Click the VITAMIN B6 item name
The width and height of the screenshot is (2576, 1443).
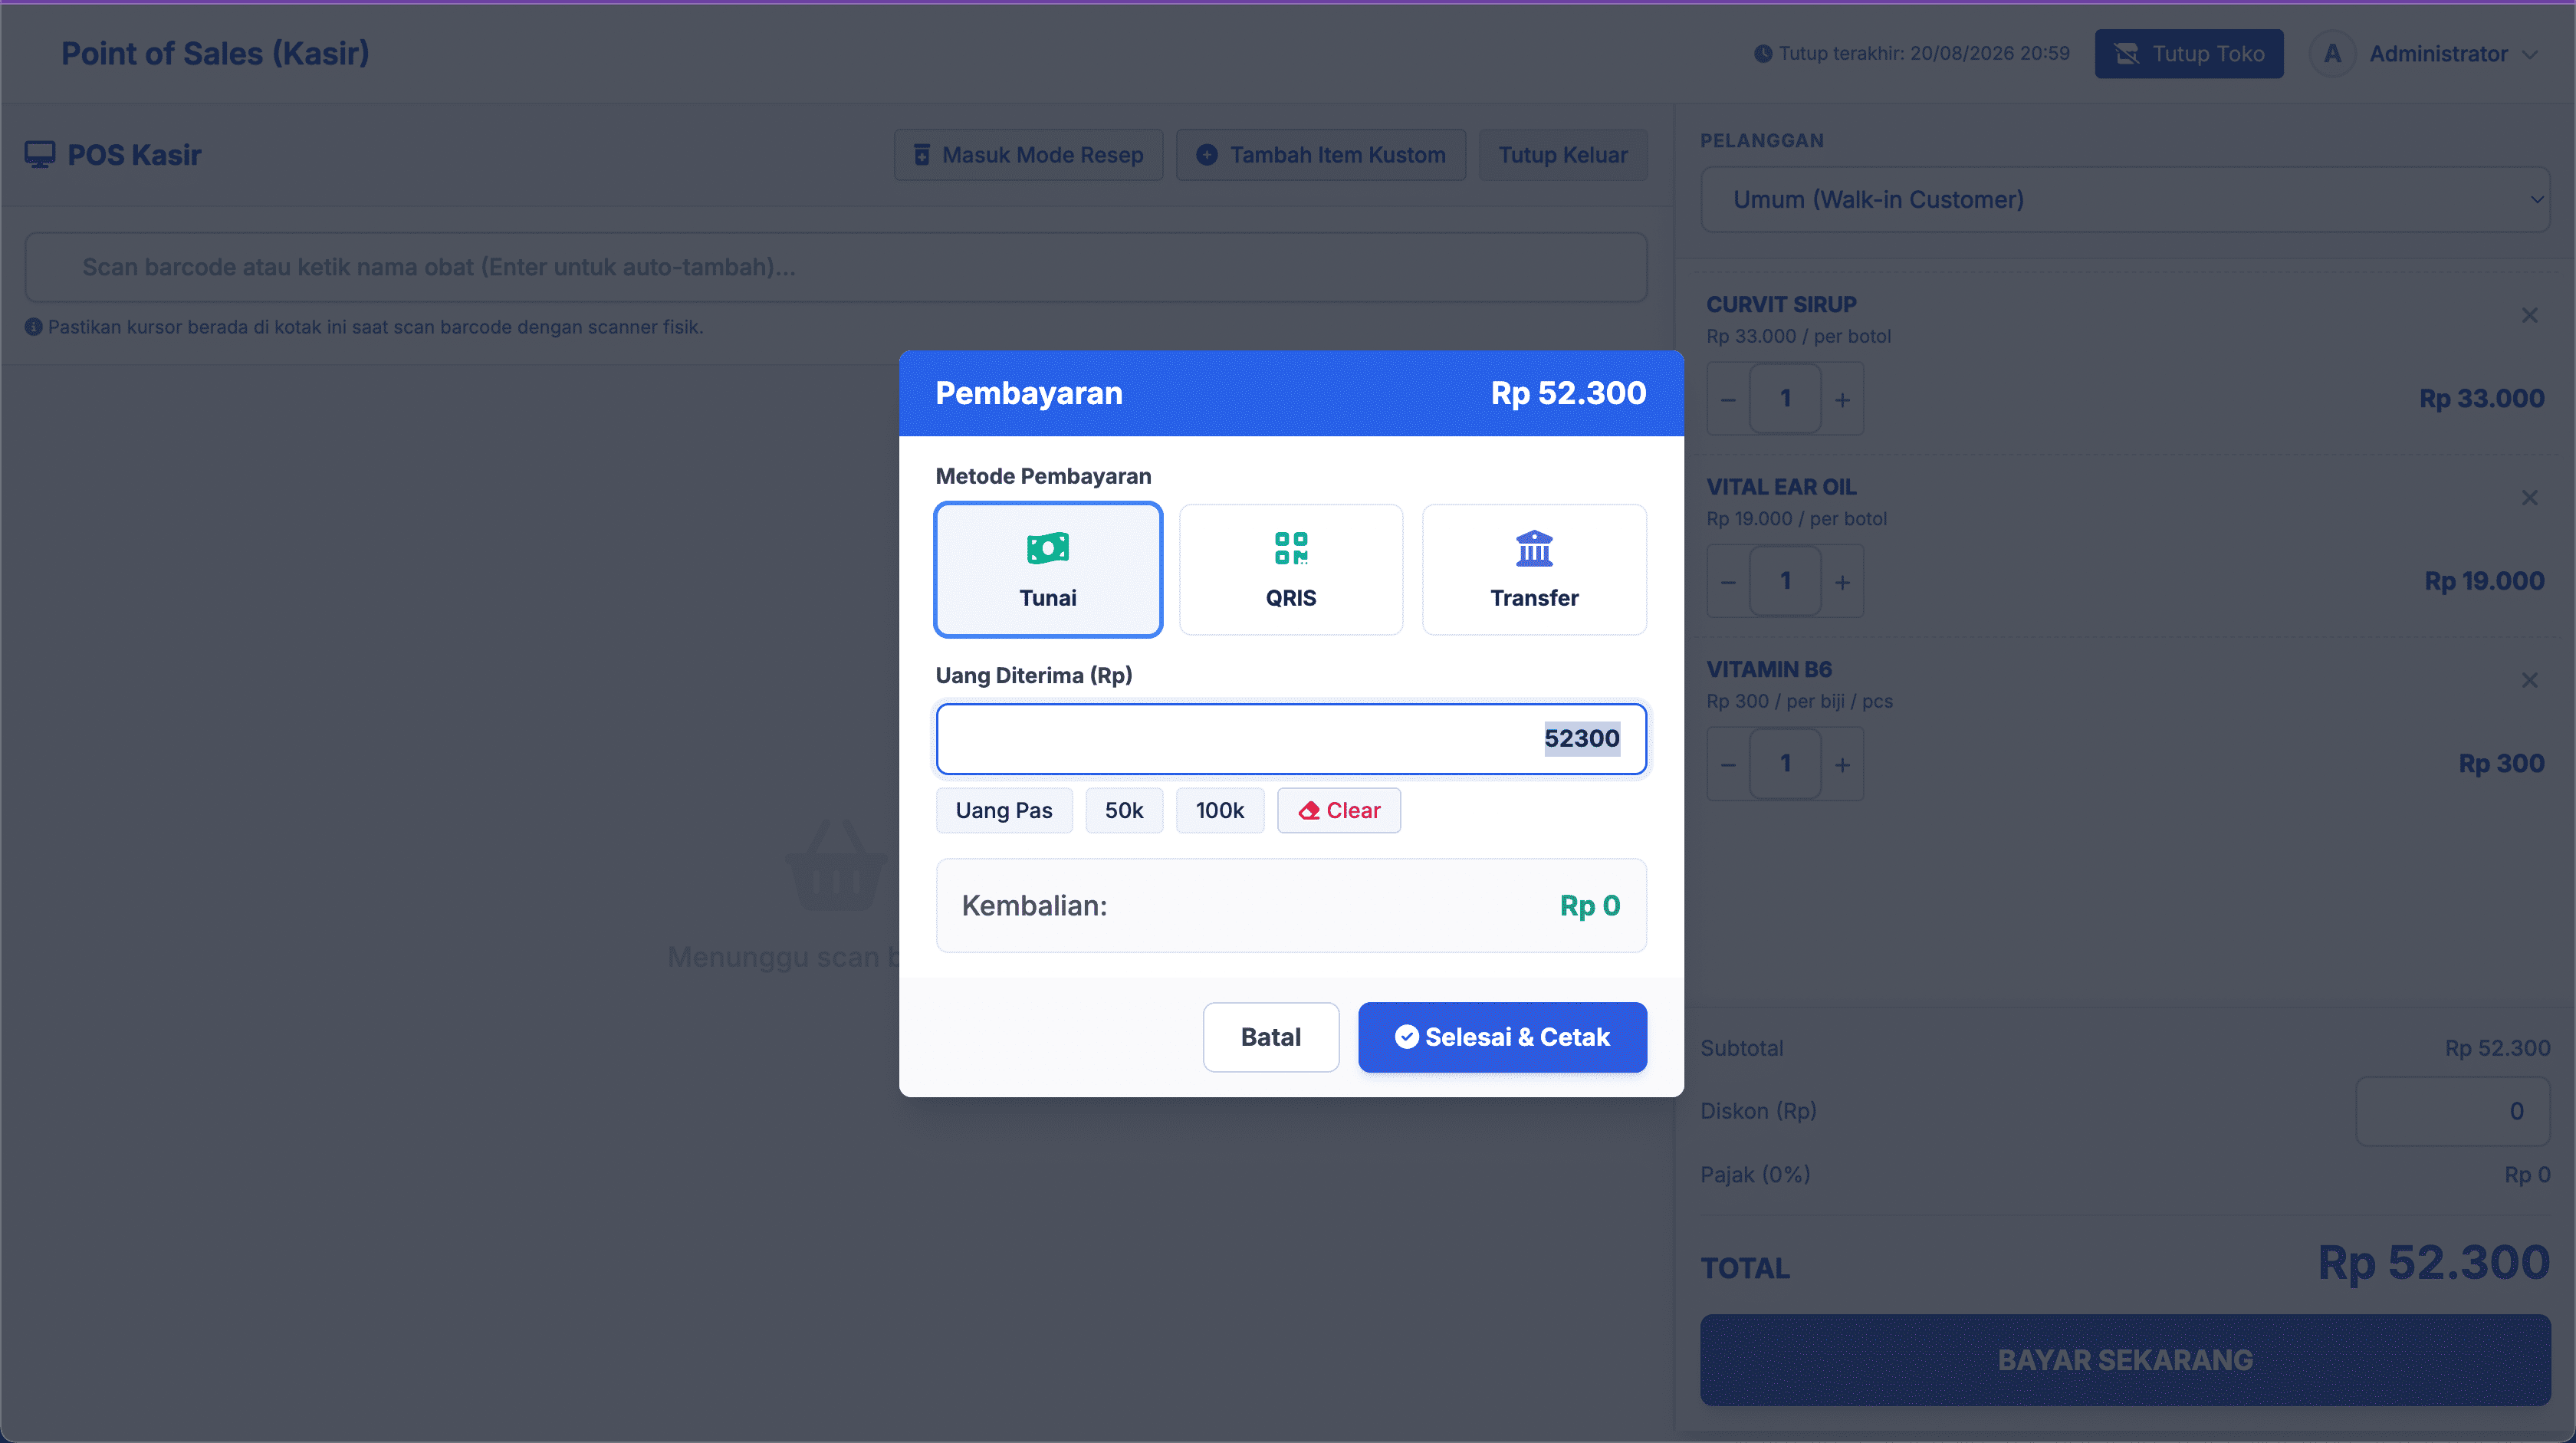[x=1769, y=669]
